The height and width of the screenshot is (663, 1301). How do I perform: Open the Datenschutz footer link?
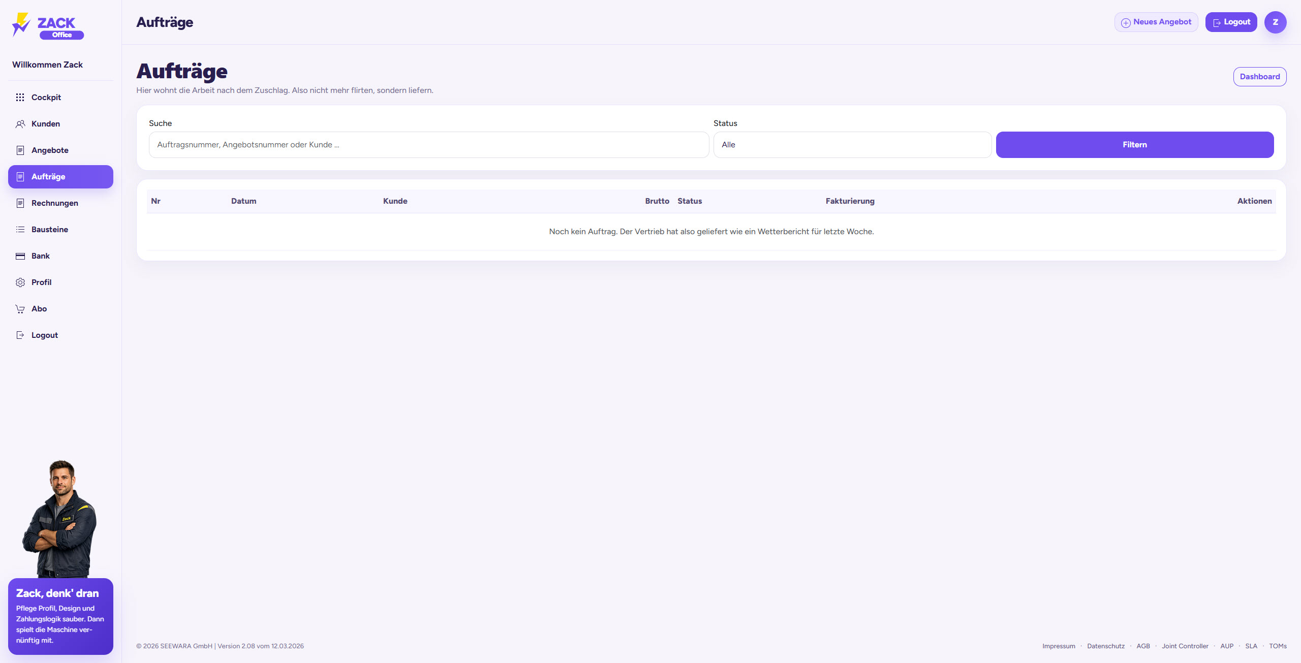coord(1106,646)
